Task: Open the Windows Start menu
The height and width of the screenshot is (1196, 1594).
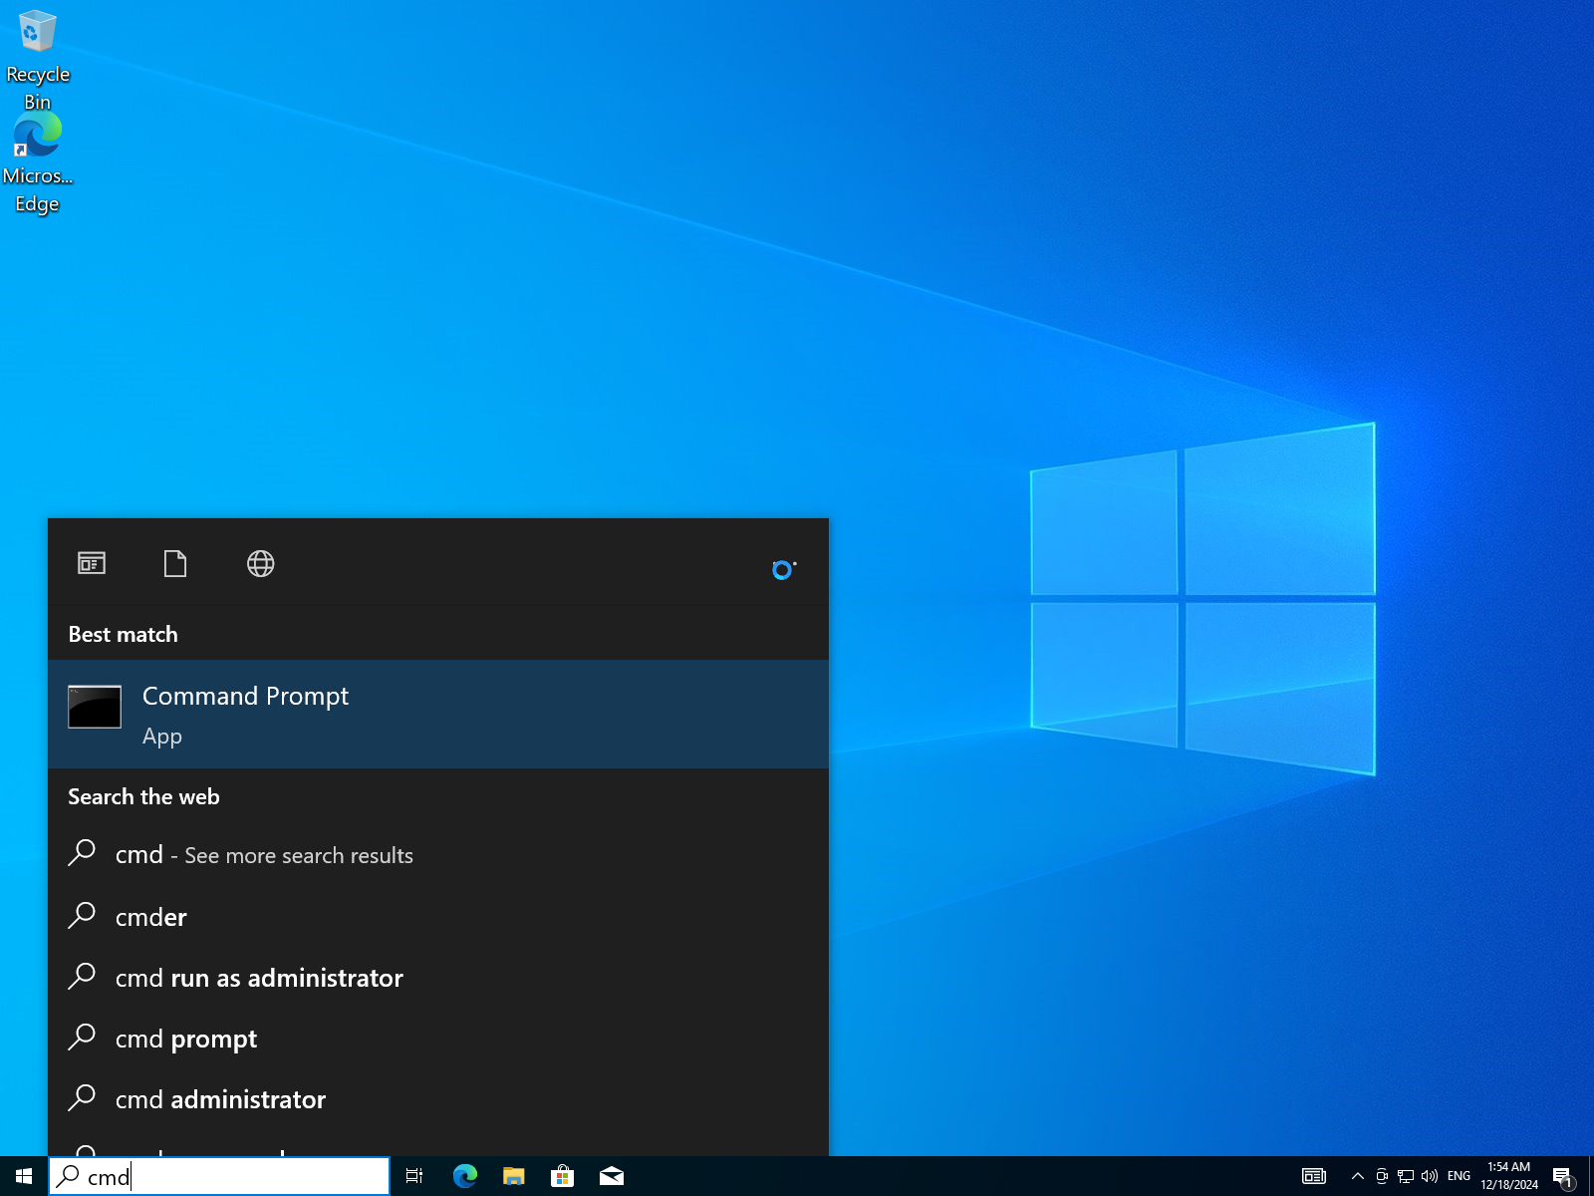Action: pos(24,1177)
